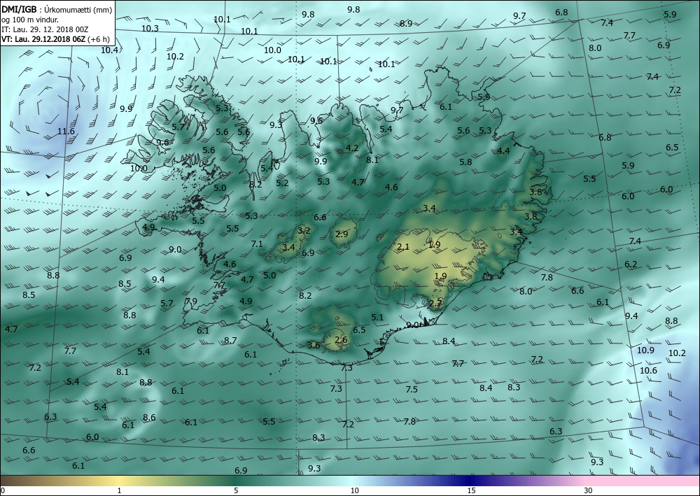700x496 pixels.
Task: Click the 10.3 value on the map
Action: [x=150, y=28]
